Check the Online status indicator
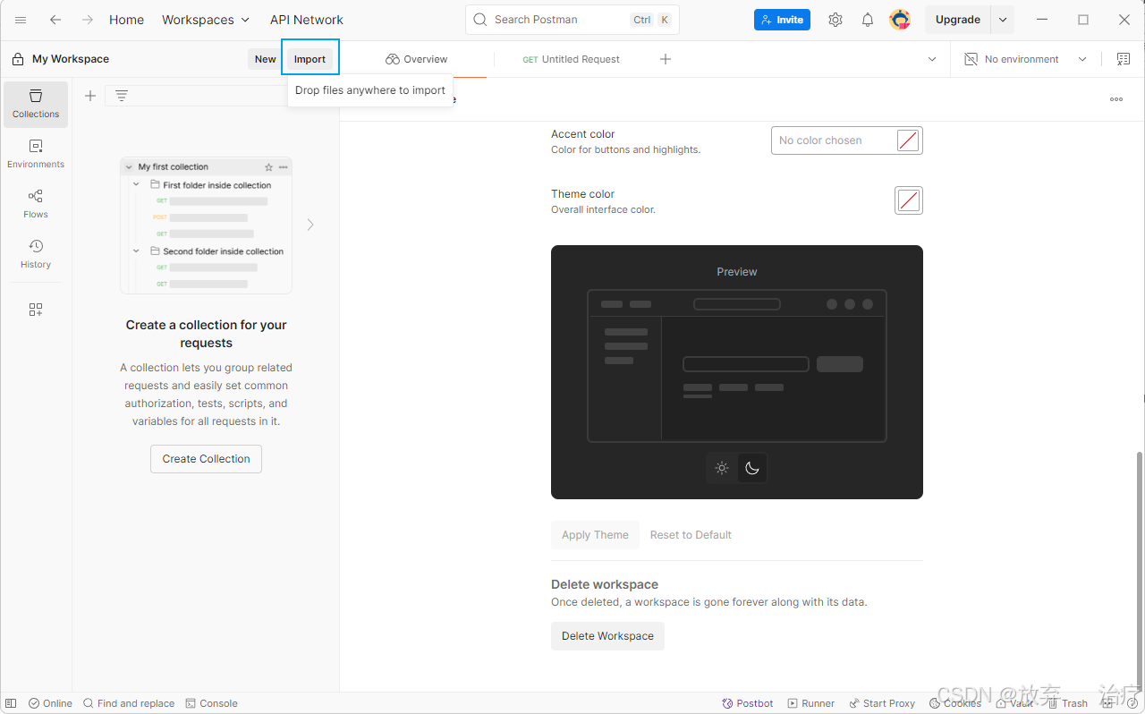 pyautogui.click(x=50, y=703)
